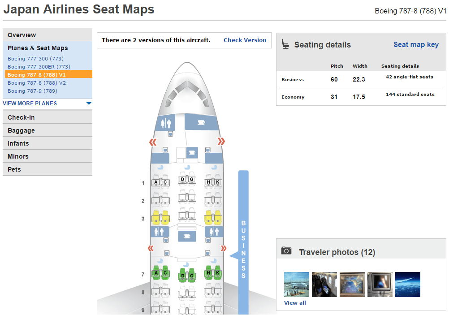Open the Seat map key link

click(x=416, y=45)
